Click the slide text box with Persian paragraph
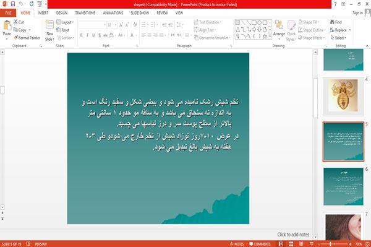 pos(160,124)
